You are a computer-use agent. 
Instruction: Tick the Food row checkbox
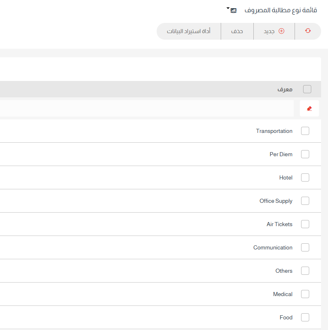click(x=305, y=317)
